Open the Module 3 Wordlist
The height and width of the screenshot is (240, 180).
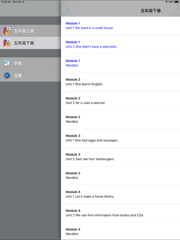120,176
